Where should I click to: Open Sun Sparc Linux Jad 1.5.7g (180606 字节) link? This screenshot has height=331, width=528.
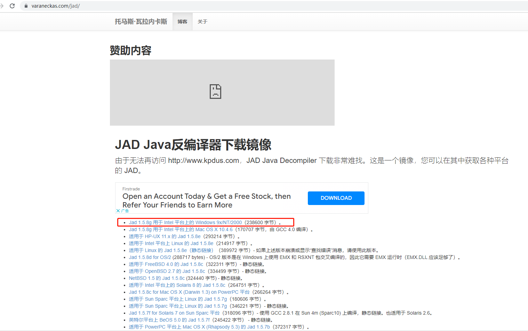[x=178, y=299]
